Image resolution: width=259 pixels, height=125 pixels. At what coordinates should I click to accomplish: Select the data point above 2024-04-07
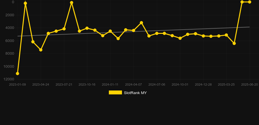(x=133, y=31)
